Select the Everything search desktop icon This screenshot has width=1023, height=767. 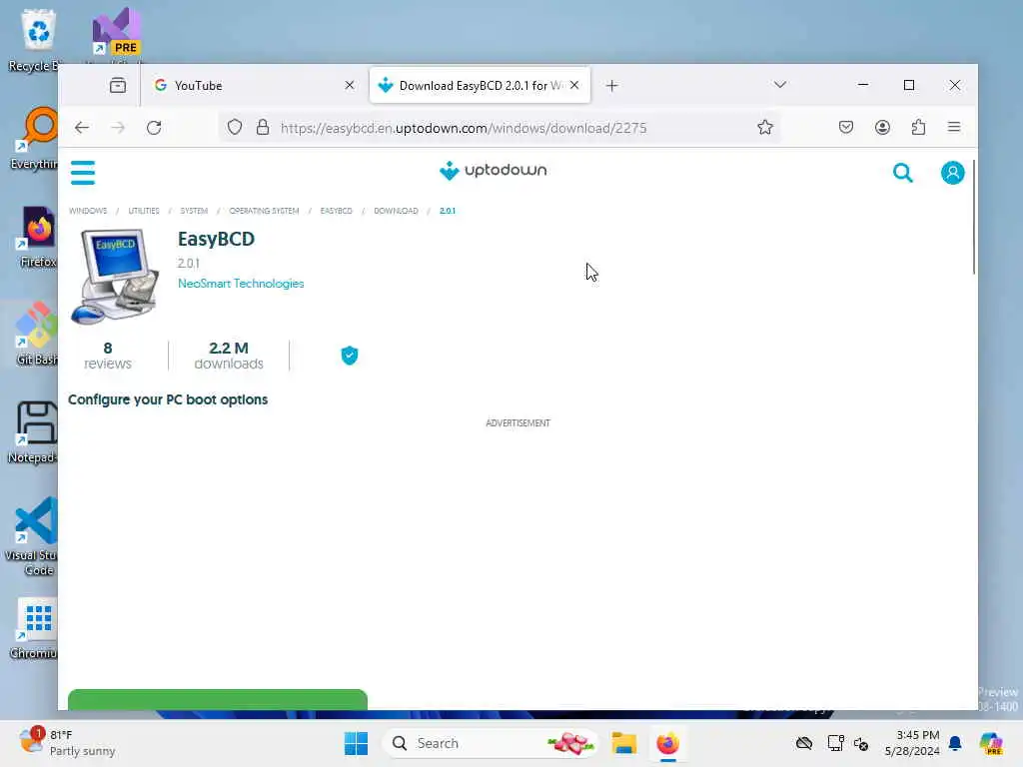(34, 138)
